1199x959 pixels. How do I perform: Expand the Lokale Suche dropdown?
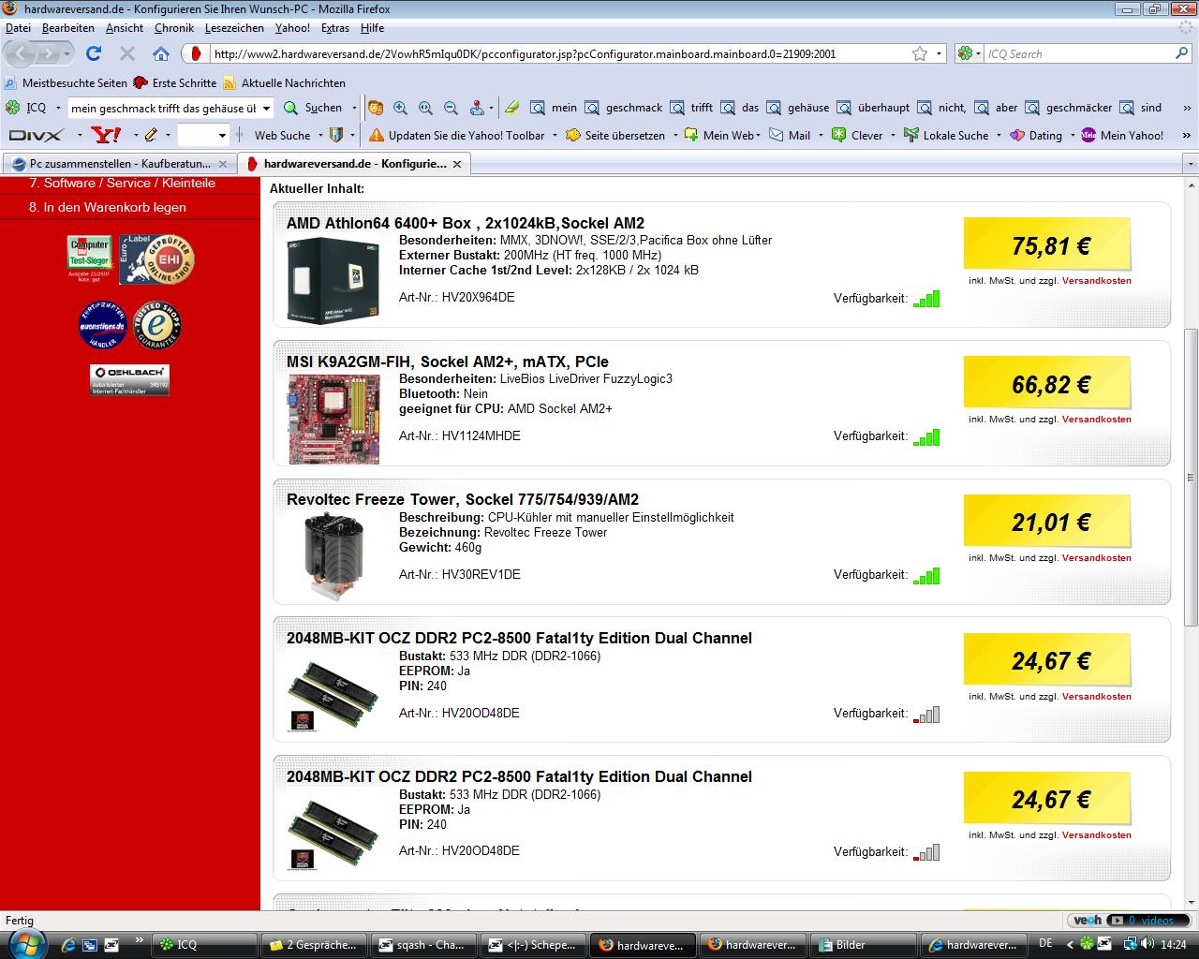click(x=999, y=135)
